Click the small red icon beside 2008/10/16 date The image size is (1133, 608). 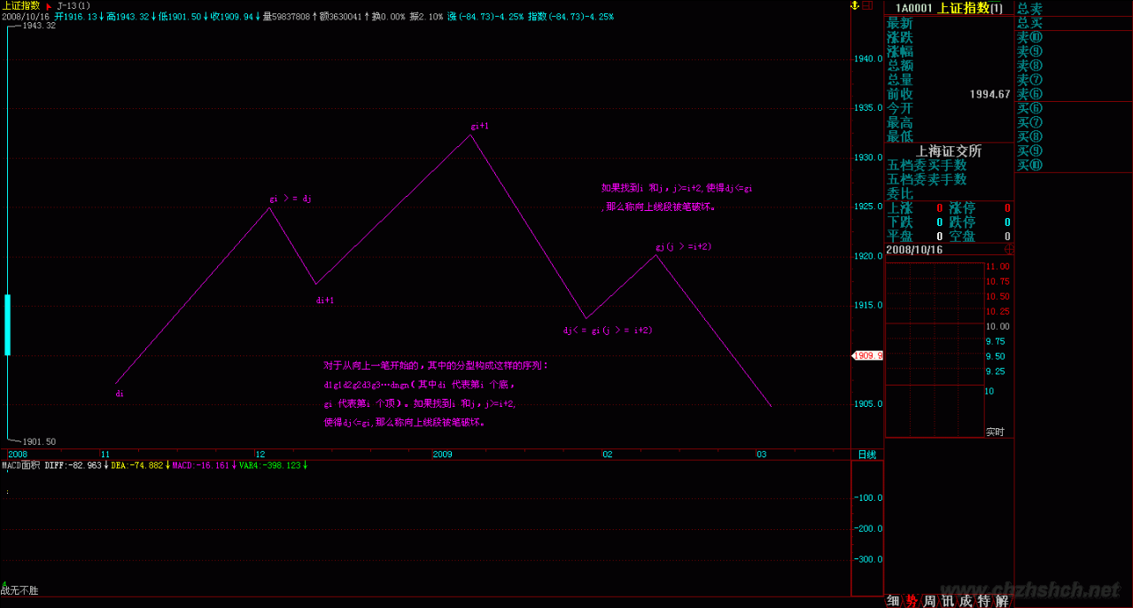coord(1008,250)
